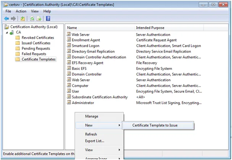Click the certsrv title bar app icon
232x160 pixels.
point(6,5)
